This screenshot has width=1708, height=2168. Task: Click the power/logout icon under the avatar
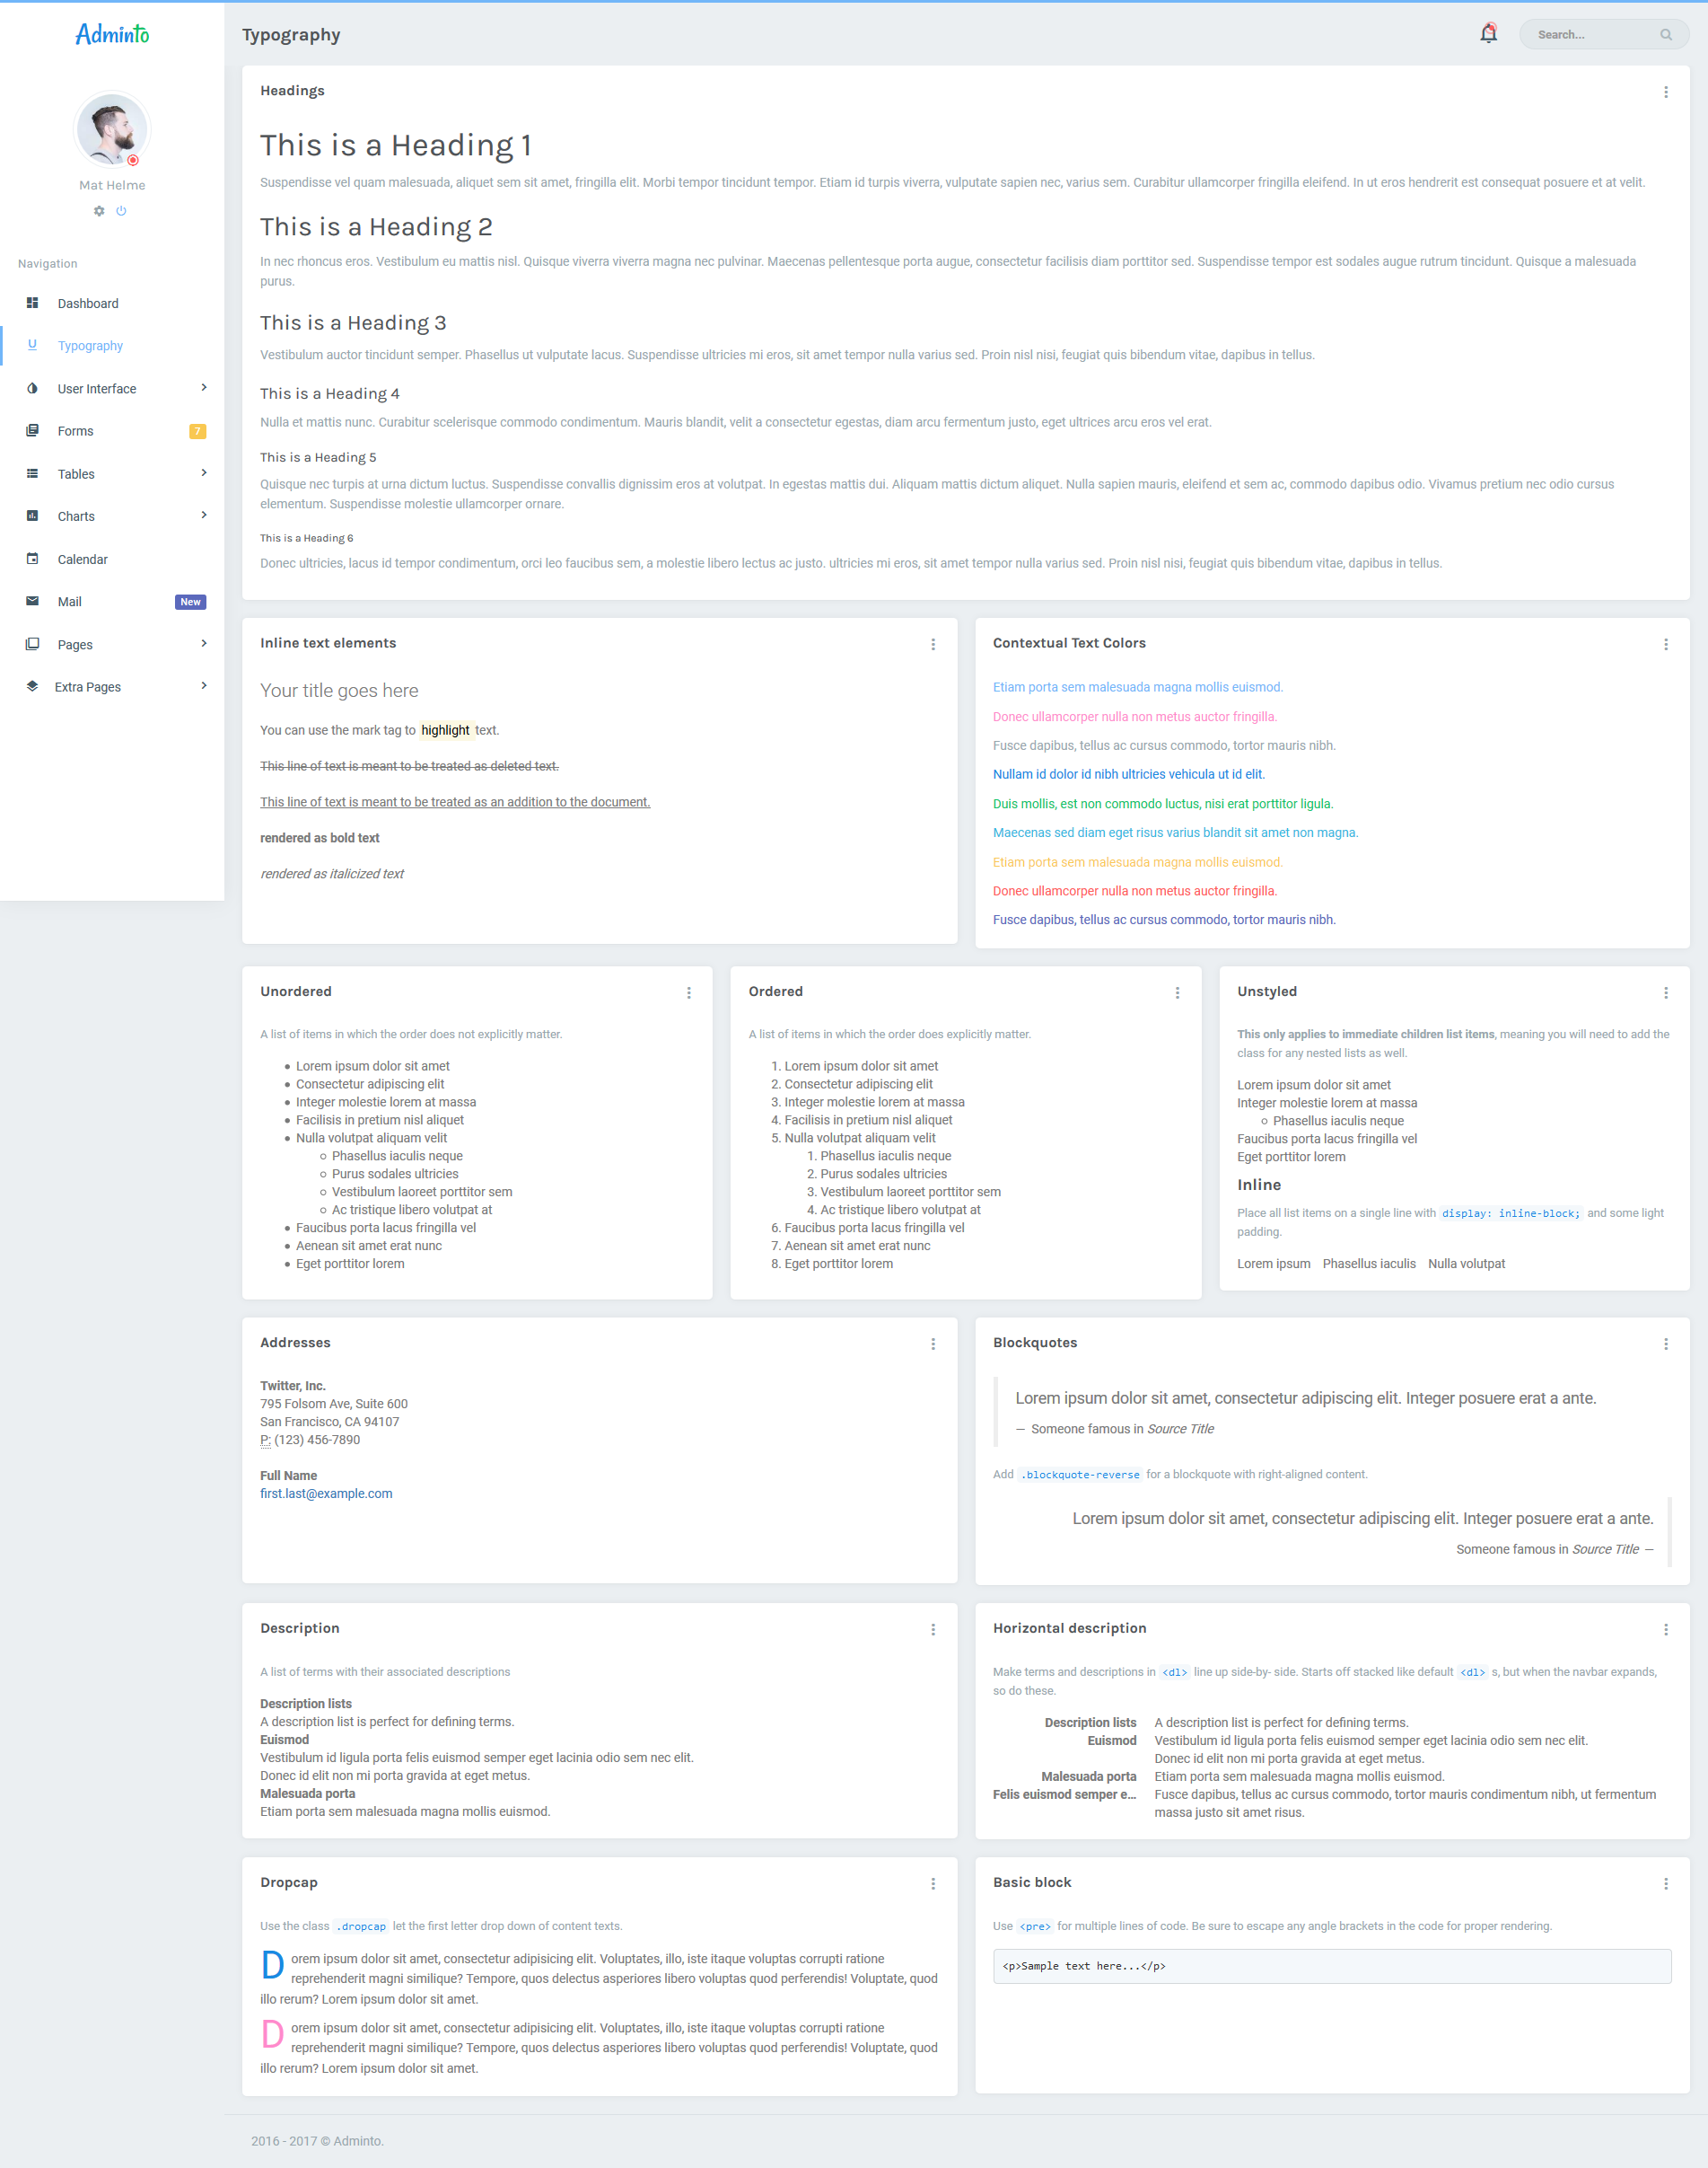121,211
